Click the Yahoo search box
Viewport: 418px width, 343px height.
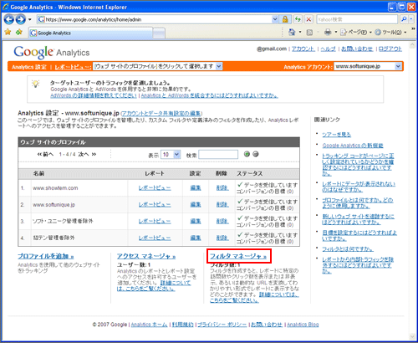[x=357, y=19]
